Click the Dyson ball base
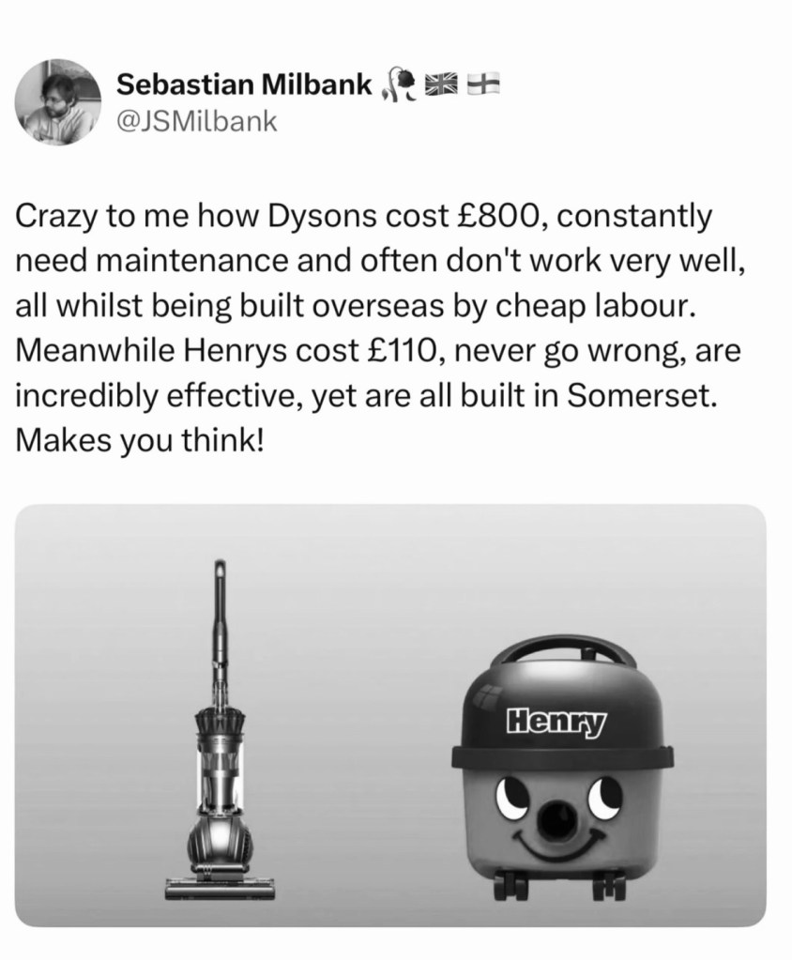Viewport: 792px width, 960px height. [x=220, y=842]
